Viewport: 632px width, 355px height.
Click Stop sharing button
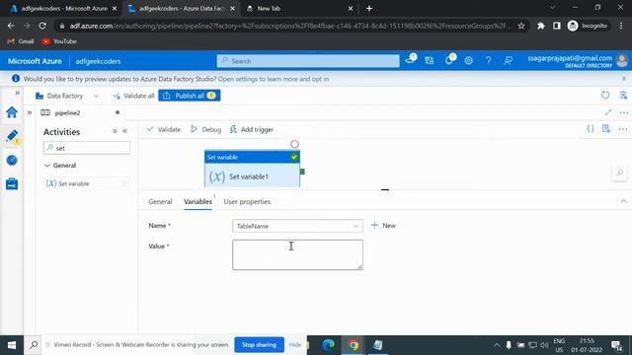click(x=259, y=344)
